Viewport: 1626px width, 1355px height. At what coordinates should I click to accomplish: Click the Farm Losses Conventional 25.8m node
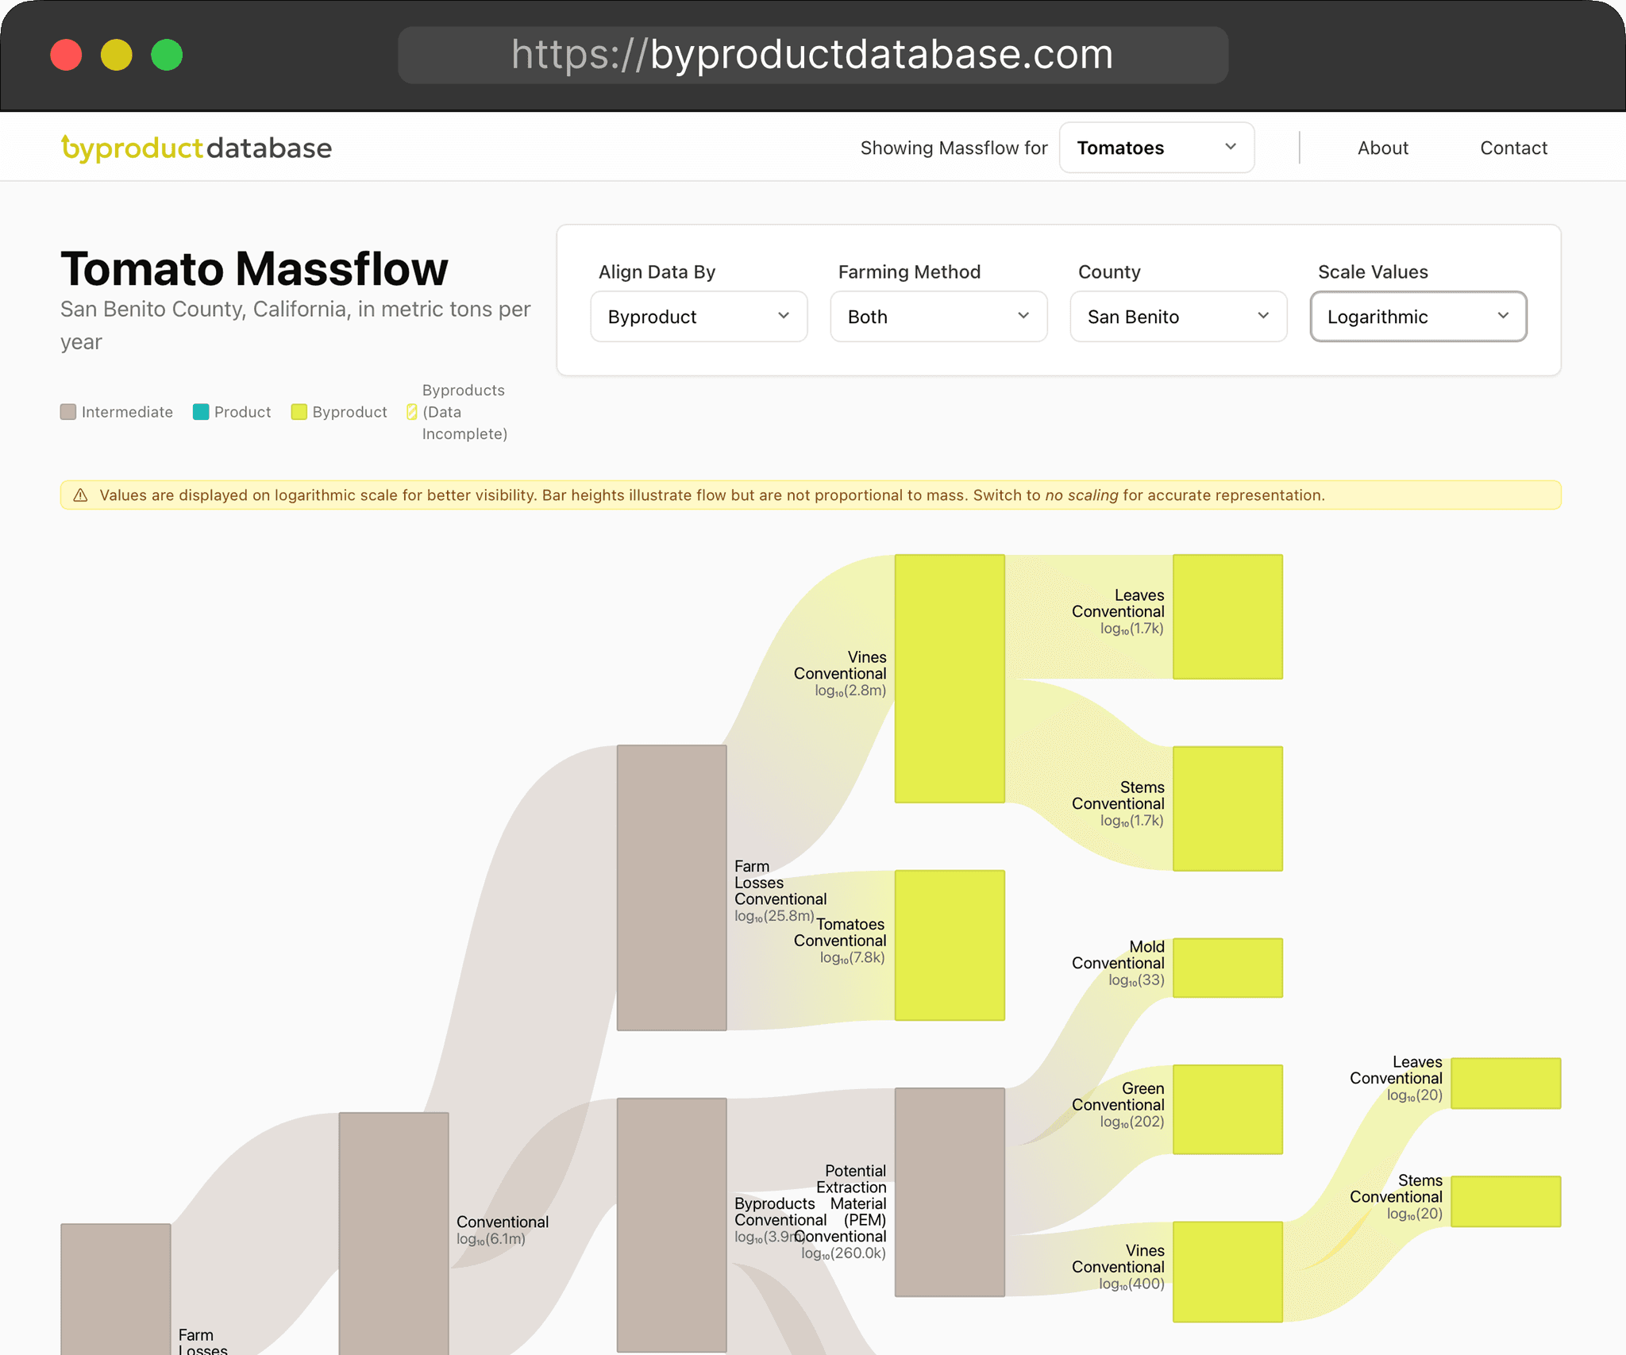point(672,887)
